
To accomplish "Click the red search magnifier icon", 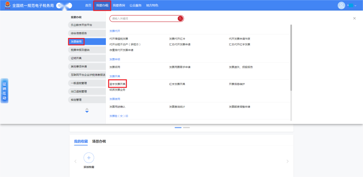I will [x=180, y=18].
